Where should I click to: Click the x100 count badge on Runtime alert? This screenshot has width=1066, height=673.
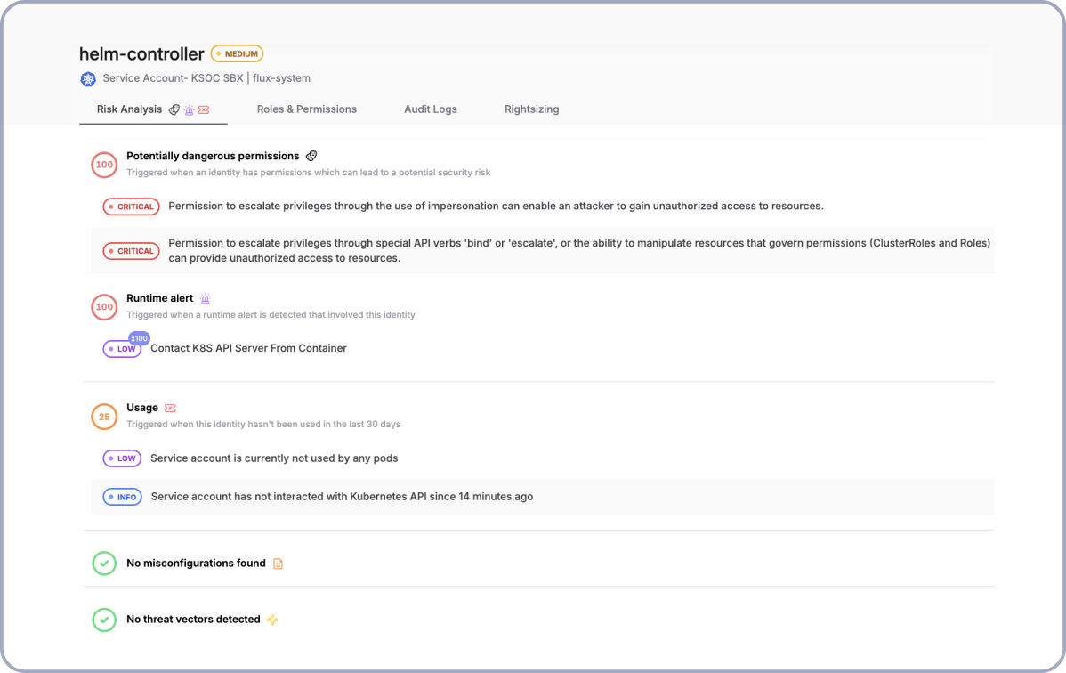coord(139,338)
